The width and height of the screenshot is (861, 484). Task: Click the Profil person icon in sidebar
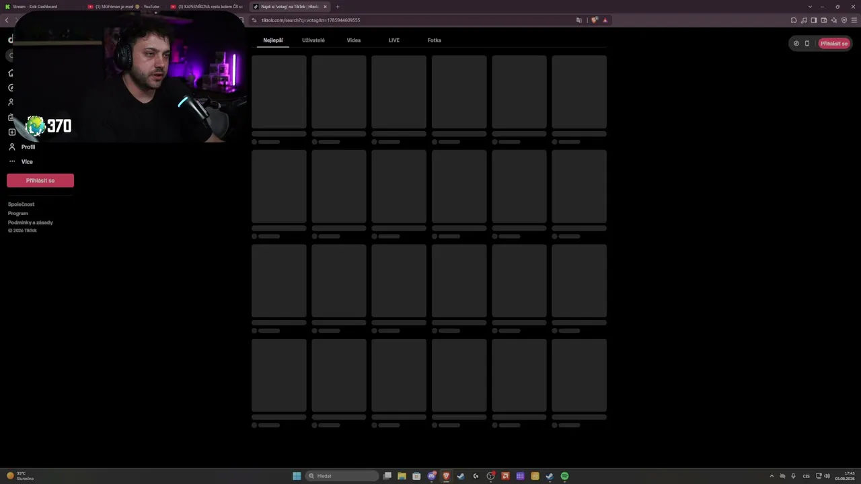(11, 147)
